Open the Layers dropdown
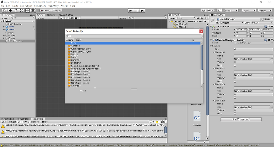This screenshot has width=274, height=147. click(x=249, y=11)
